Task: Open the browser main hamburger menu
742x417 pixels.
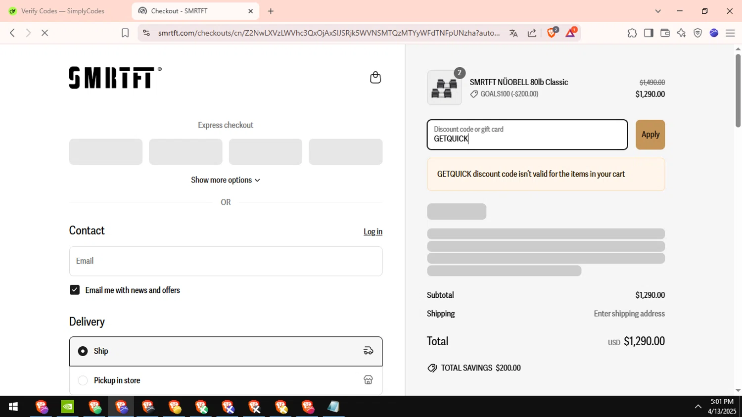Action: (730, 33)
